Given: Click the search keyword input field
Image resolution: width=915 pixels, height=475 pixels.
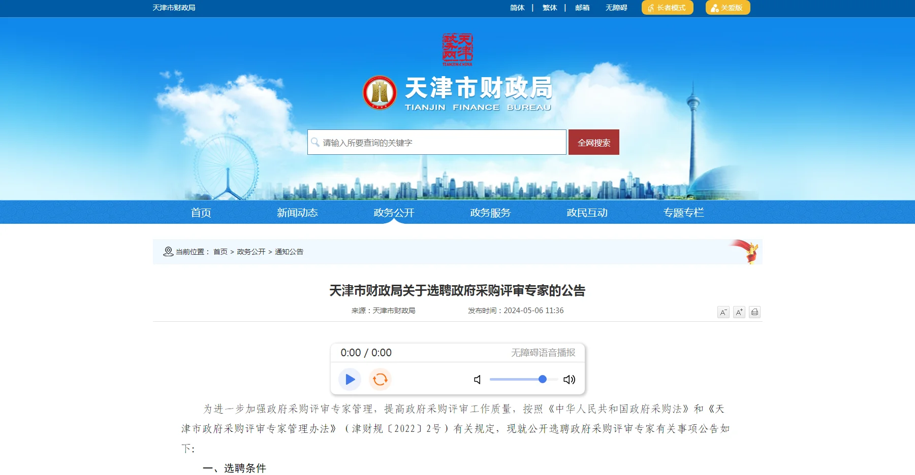Looking at the screenshot, I should pos(437,142).
